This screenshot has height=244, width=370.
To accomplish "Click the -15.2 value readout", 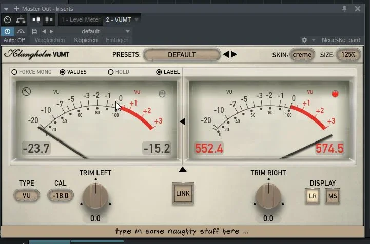I will coord(157,148).
